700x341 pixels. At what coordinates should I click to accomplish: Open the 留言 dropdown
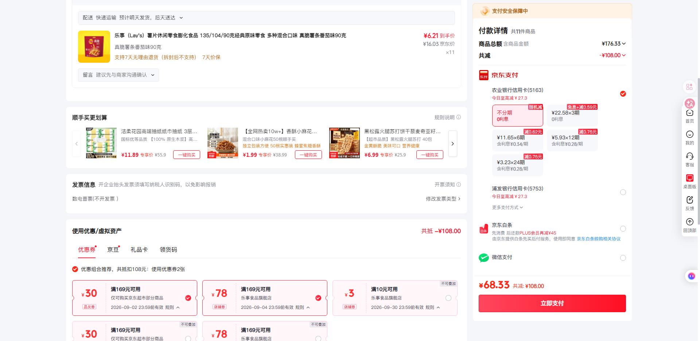118,75
